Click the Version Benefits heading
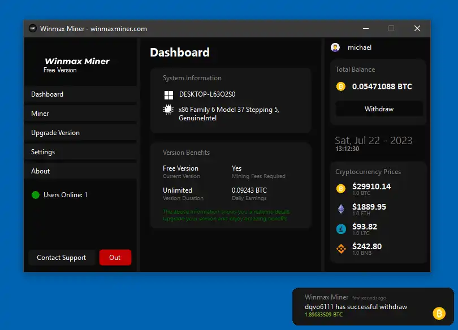This screenshot has height=330, width=458. 186,153
